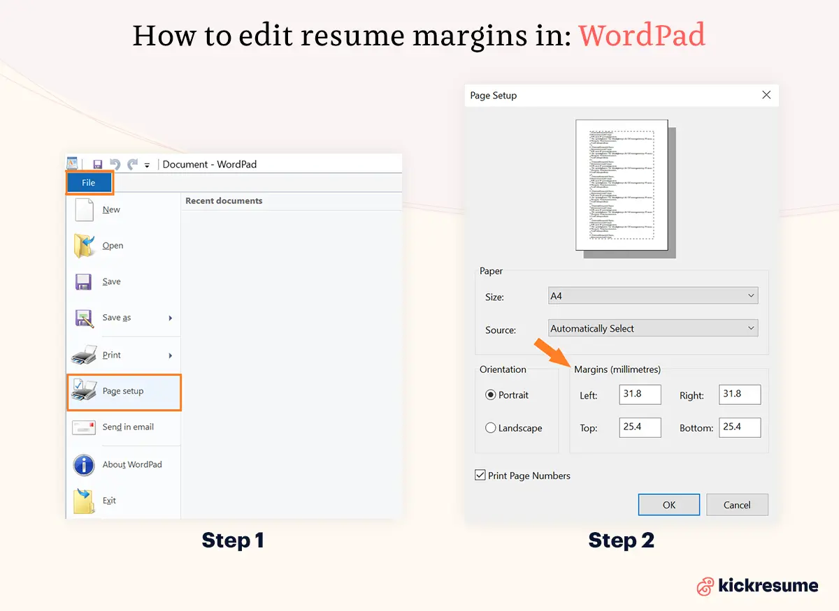The image size is (839, 611).
Task: Click the Open folder icon
Action: pos(84,246)
